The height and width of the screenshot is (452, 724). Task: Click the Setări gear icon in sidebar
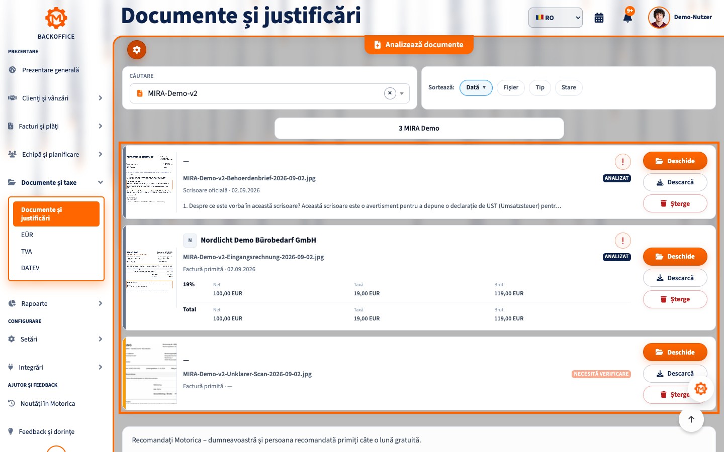click(x=12, y=339)
